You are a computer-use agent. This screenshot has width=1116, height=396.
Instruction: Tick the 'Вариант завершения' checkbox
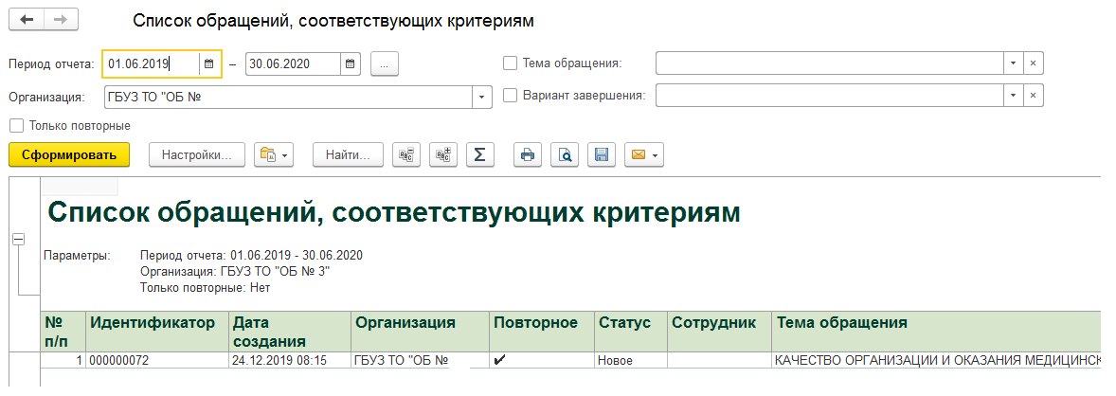click(510, 96)
